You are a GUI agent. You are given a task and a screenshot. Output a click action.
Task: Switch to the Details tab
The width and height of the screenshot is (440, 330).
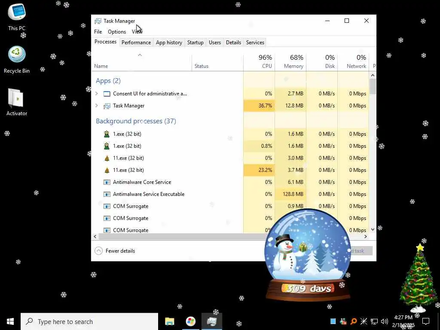click(x=233, y=43)
